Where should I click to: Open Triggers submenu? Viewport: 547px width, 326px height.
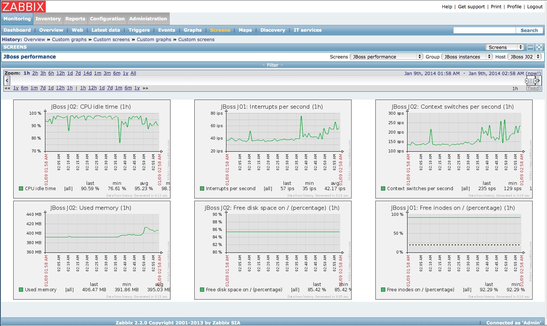[139, 30]
